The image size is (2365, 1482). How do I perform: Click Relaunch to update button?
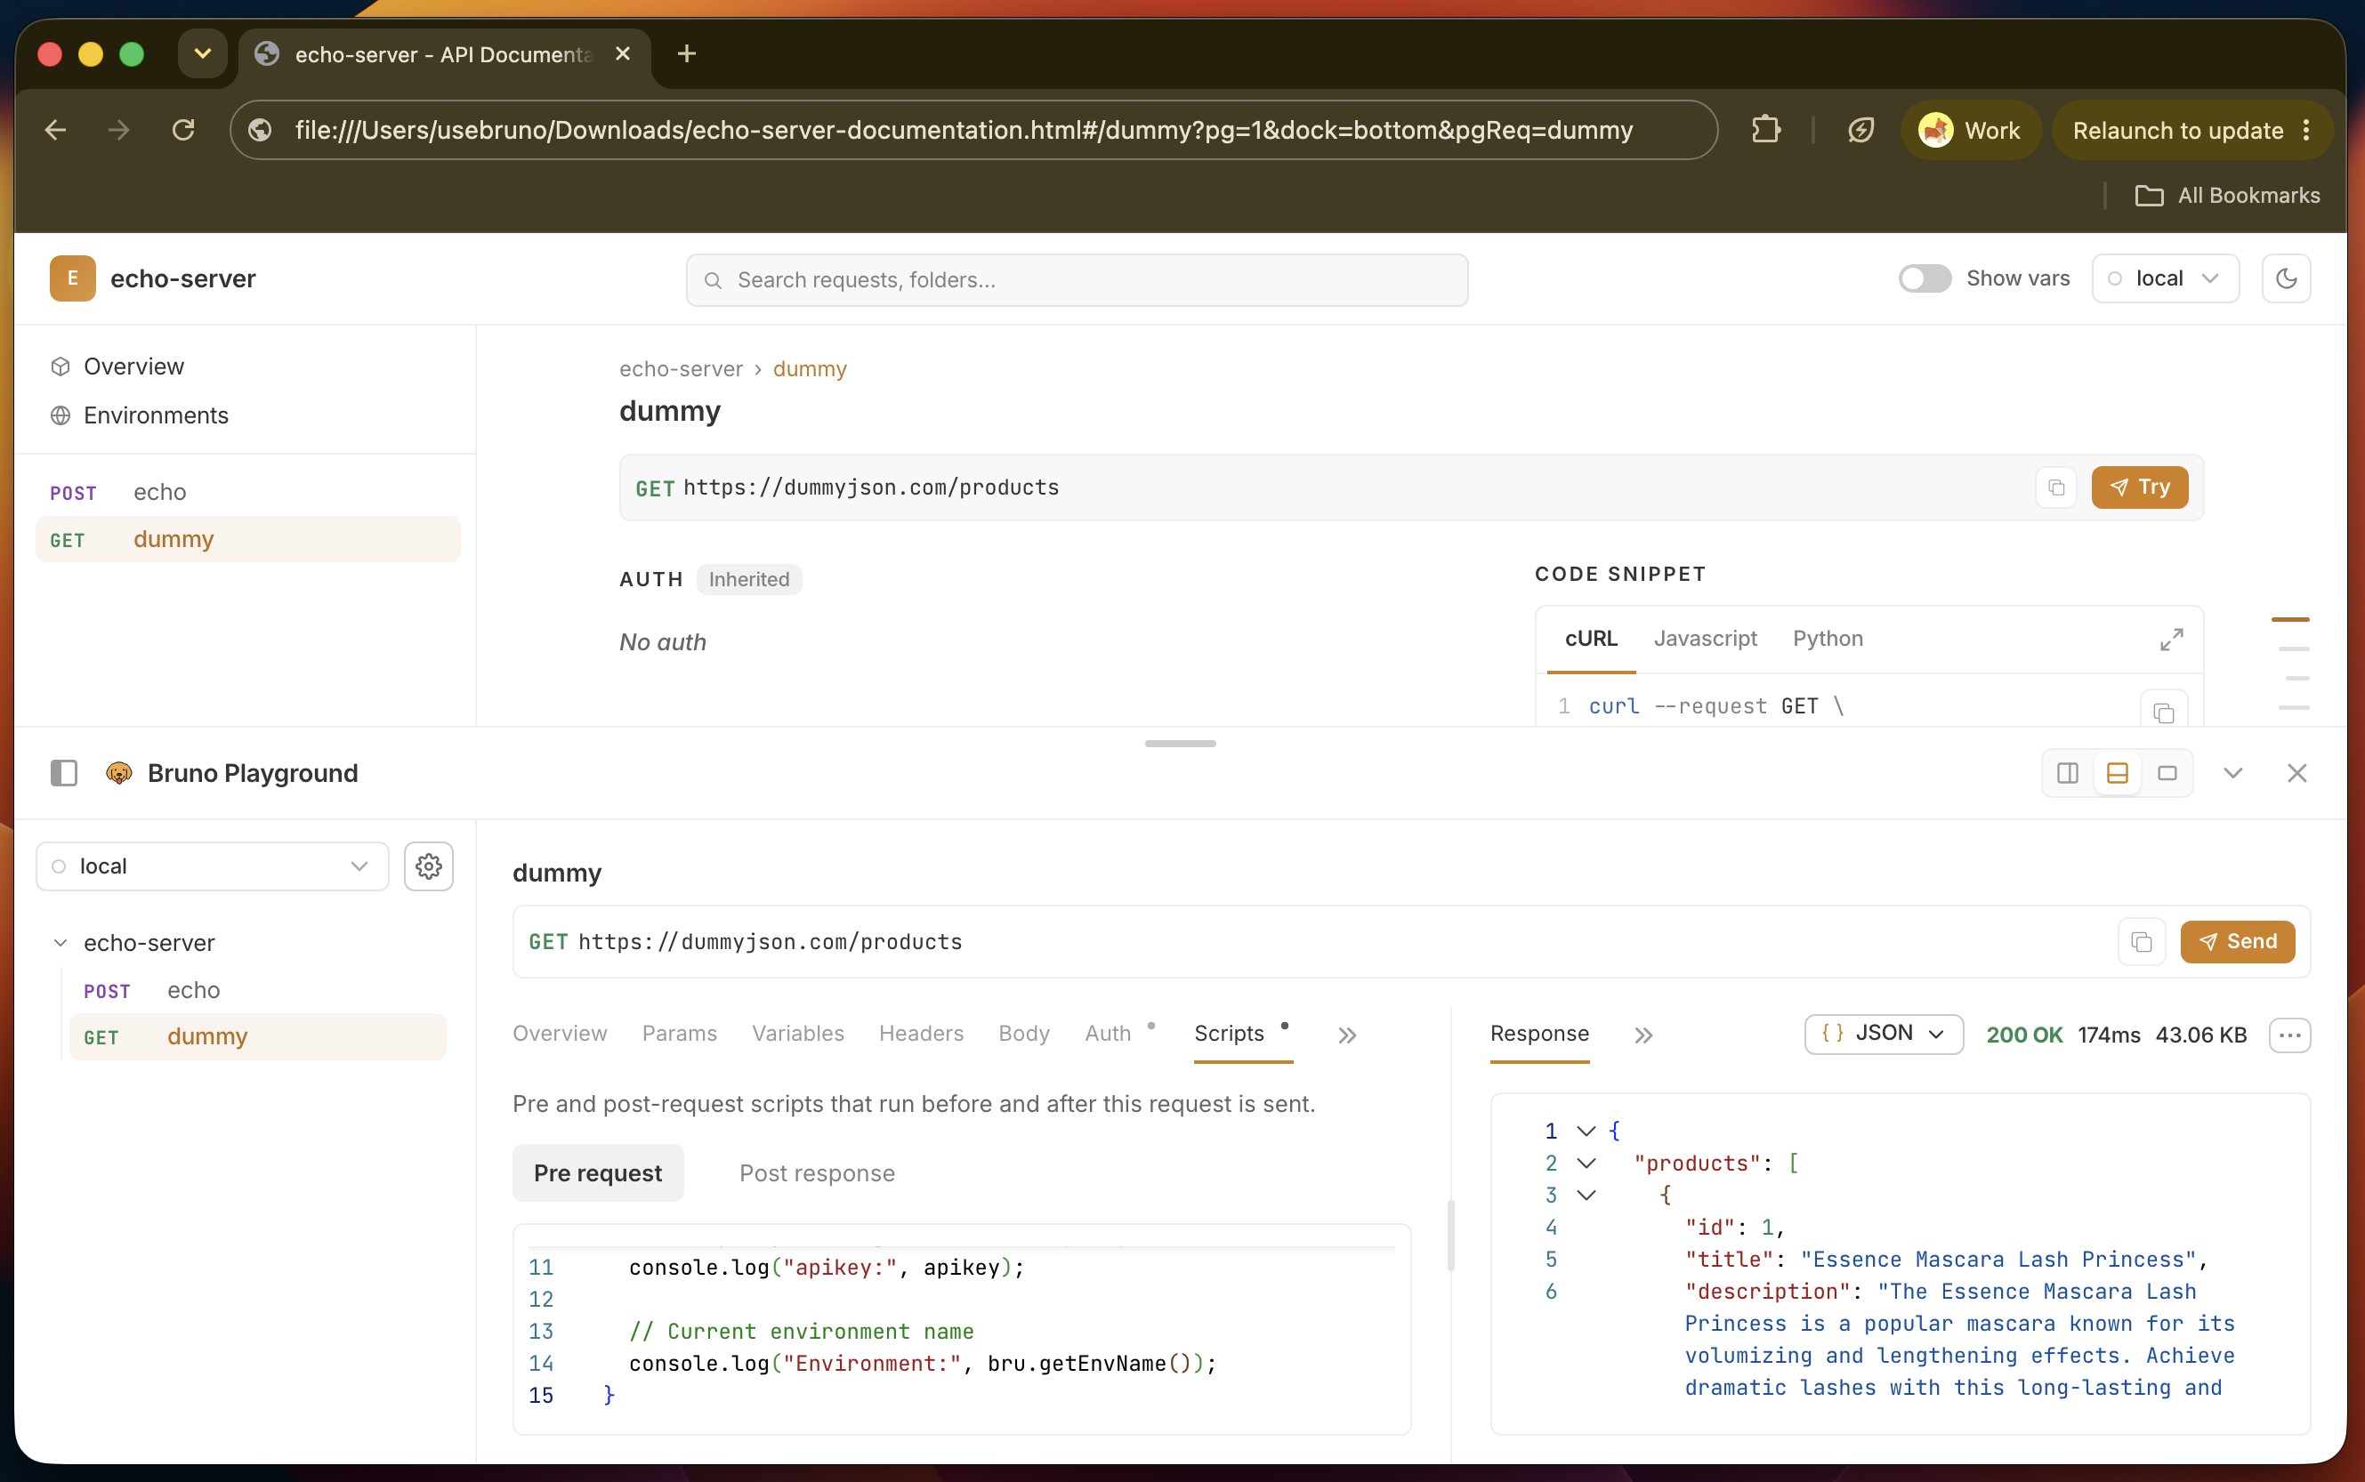pyautogui.click(x=2178, y=131)
